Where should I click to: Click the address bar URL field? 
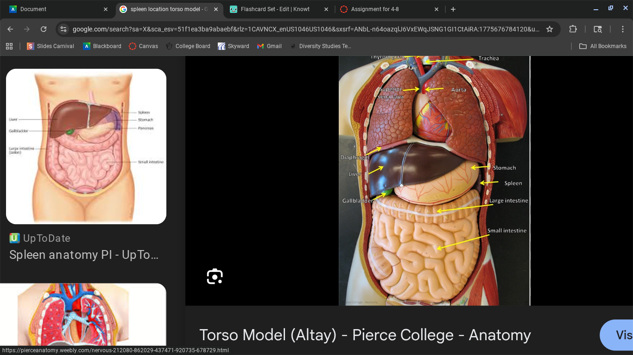point(306,29)
